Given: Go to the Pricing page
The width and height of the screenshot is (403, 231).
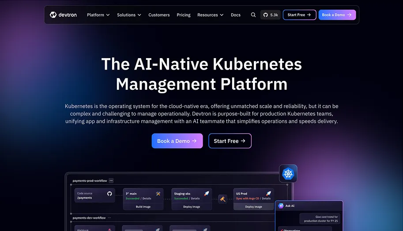Looking at the screenshot, I should click(x=184, y=15).
